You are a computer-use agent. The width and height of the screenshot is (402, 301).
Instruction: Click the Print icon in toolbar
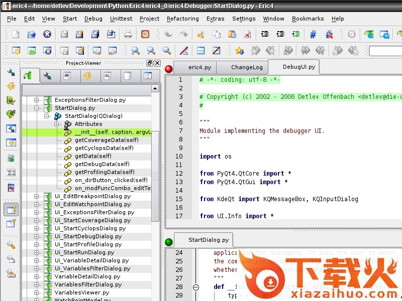[x=128, y=35]
